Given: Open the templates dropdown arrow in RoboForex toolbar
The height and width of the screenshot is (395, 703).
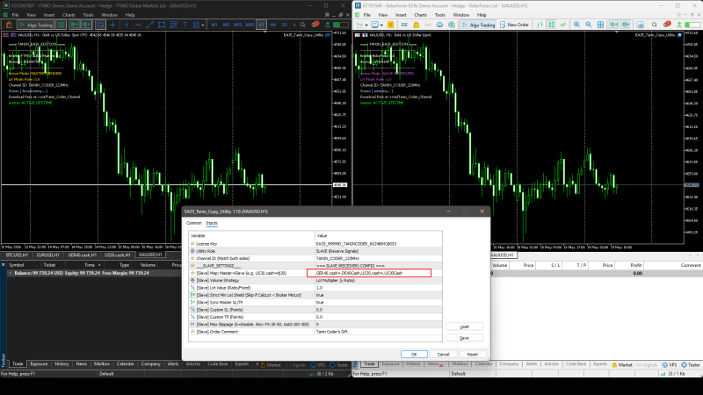Looking at the screenshot, I should (381, 25).
